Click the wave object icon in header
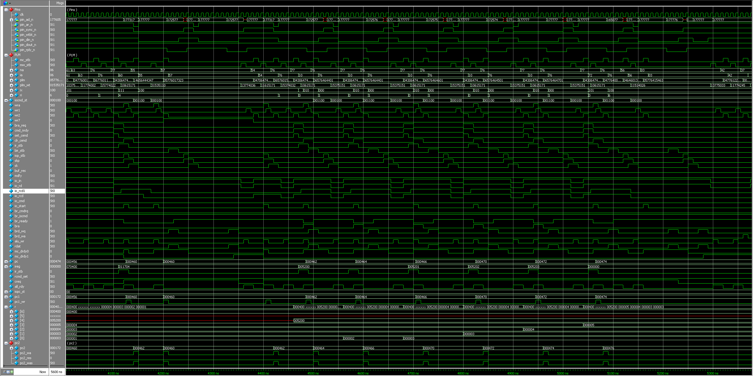Image resolution: width=753 pixels, height=376 pixels. point(5,3)
